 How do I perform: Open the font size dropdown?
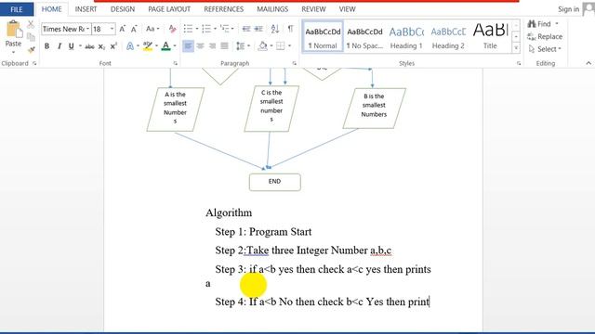click(112, 29)
